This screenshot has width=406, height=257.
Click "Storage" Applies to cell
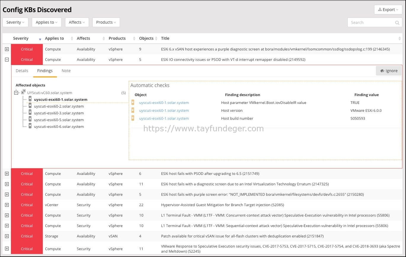click(x=51, y=236)
